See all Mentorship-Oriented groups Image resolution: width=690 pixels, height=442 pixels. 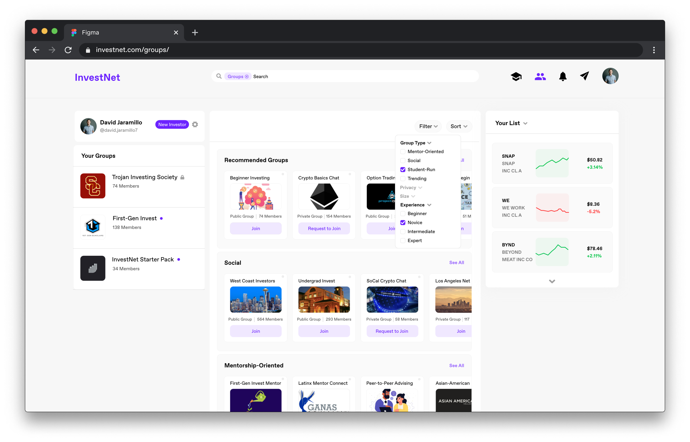coord(456,365)
